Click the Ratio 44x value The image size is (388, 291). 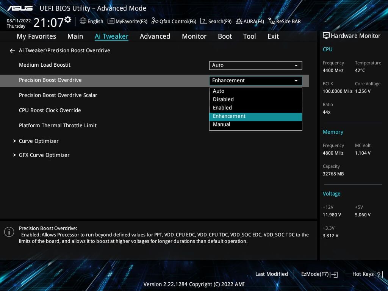pyautogui.click(x=326, y=112)
